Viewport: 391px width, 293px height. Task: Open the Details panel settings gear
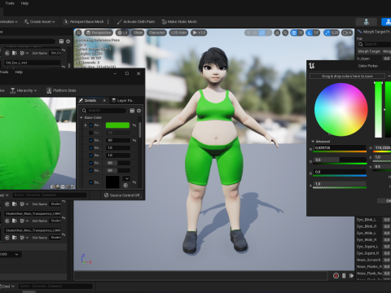(138, 111)
